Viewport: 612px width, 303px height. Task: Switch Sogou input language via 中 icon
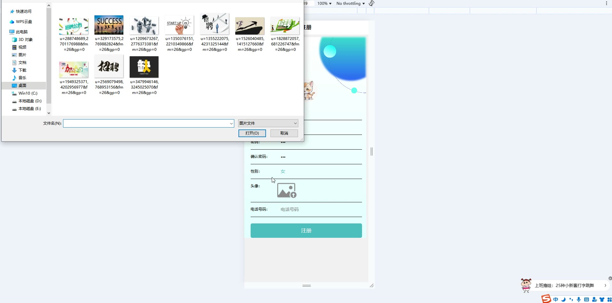pos(556,299)
